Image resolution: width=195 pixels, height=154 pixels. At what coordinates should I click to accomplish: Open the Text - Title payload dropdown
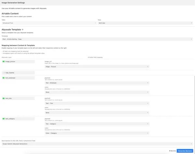click(97, 103)
